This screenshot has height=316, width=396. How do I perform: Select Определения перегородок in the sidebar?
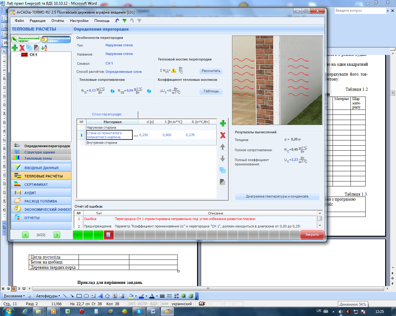(x=41, y=146)
